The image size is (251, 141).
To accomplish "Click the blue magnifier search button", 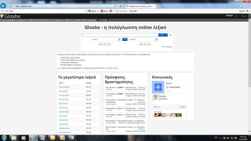I will (x=162, y=35).
